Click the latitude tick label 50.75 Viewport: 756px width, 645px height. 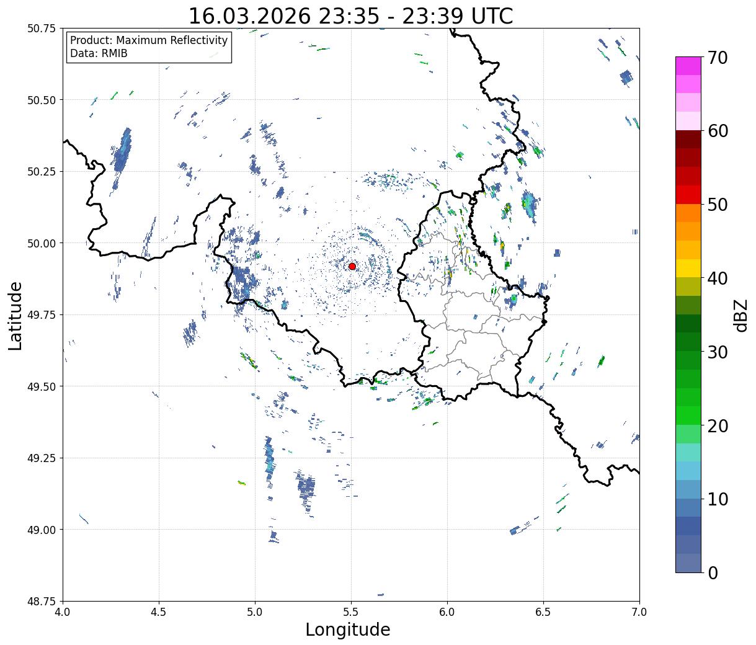click(x=41, y=29)
